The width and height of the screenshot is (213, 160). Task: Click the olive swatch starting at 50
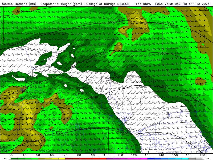42,159
